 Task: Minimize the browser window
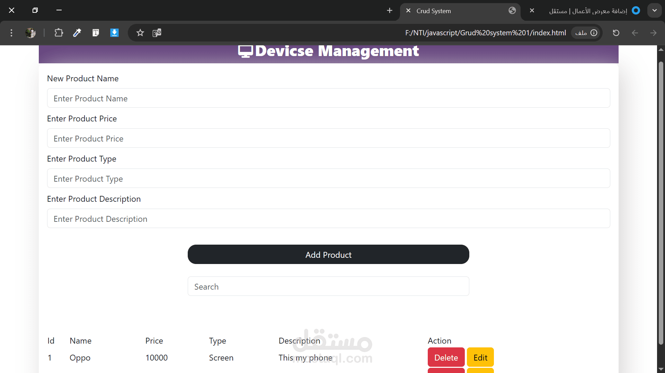coord(59,10)
